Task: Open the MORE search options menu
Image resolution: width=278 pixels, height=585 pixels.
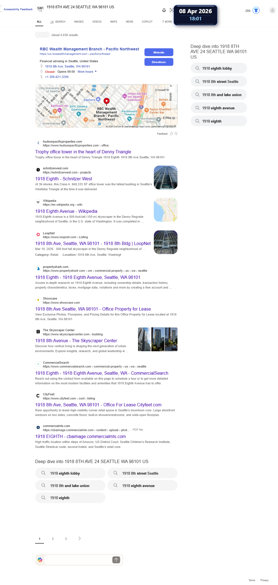Action: [x=167, y=21]
